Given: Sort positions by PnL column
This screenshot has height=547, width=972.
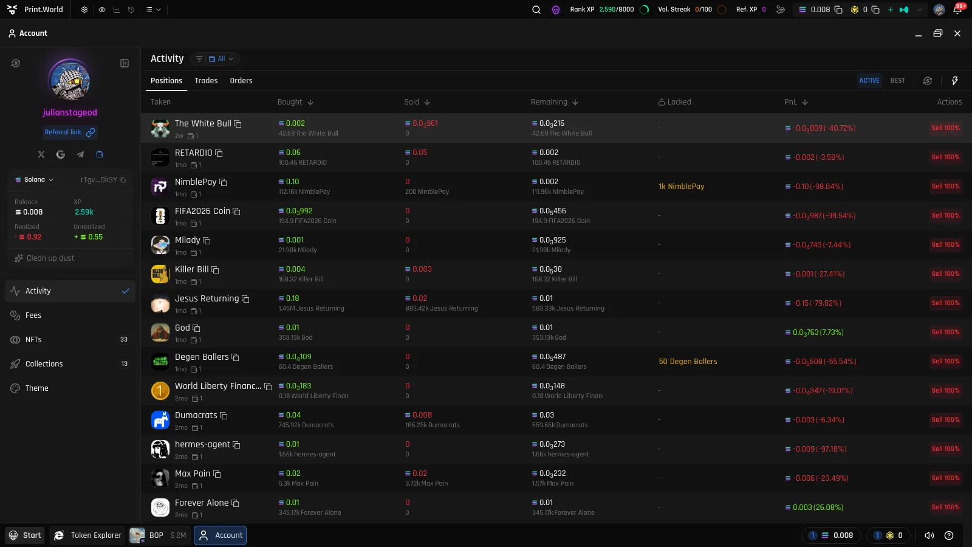Looking at the screenshot, I should click(x=796, y=102).
